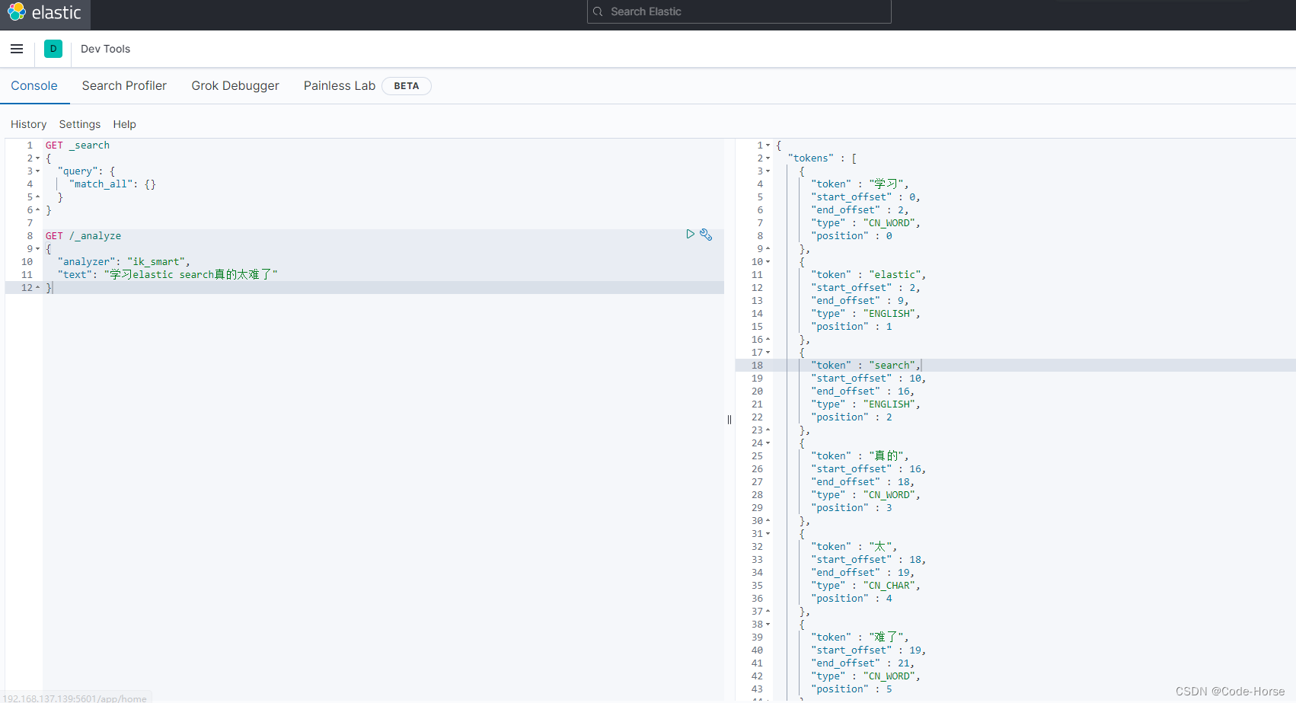Viewport: 1296px width, 703px height.
Task: Click "end_offset" : 21 output line
Action: [x=863, y=663]
